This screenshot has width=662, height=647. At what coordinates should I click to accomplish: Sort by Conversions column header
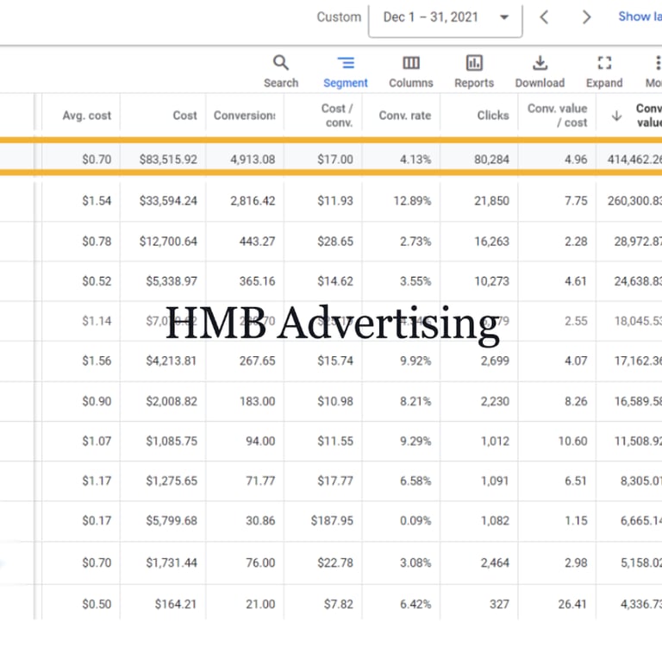(245, 116)
